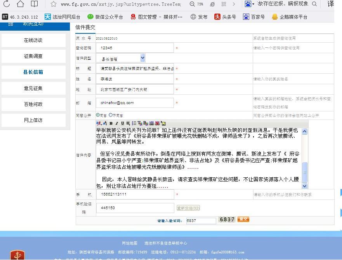This screenshot has width=342, height=260.
Task: Open the 网上信访 sidebar menu item
Action: (33, 120)
